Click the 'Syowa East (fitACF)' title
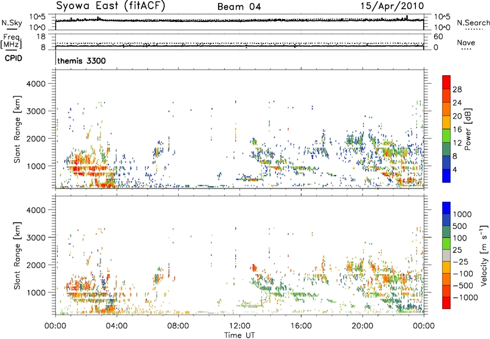 (110, 6)
